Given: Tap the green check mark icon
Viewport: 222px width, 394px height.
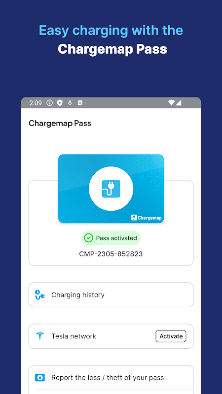Looking at the screenshot, I should coord(89,238).
